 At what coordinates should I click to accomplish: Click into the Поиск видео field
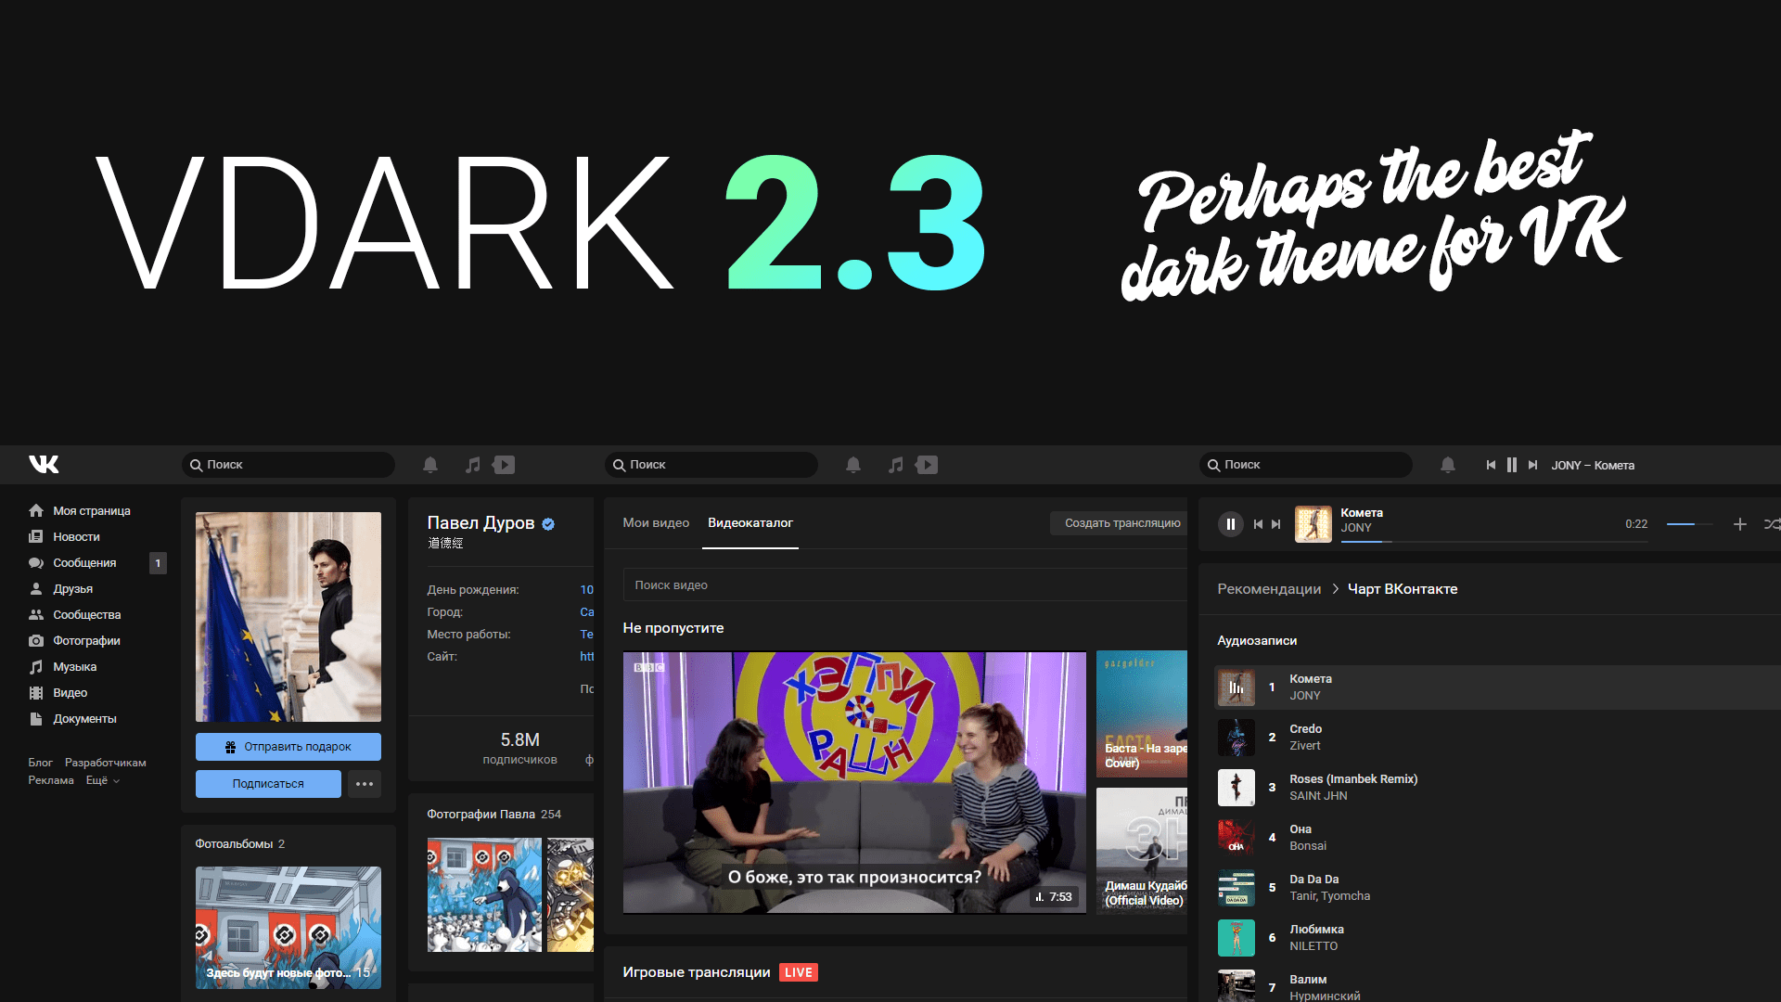pyautogui.click(x=905, y=585)
